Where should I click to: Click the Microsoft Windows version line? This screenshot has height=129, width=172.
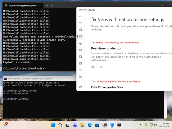tap(32, 82)
